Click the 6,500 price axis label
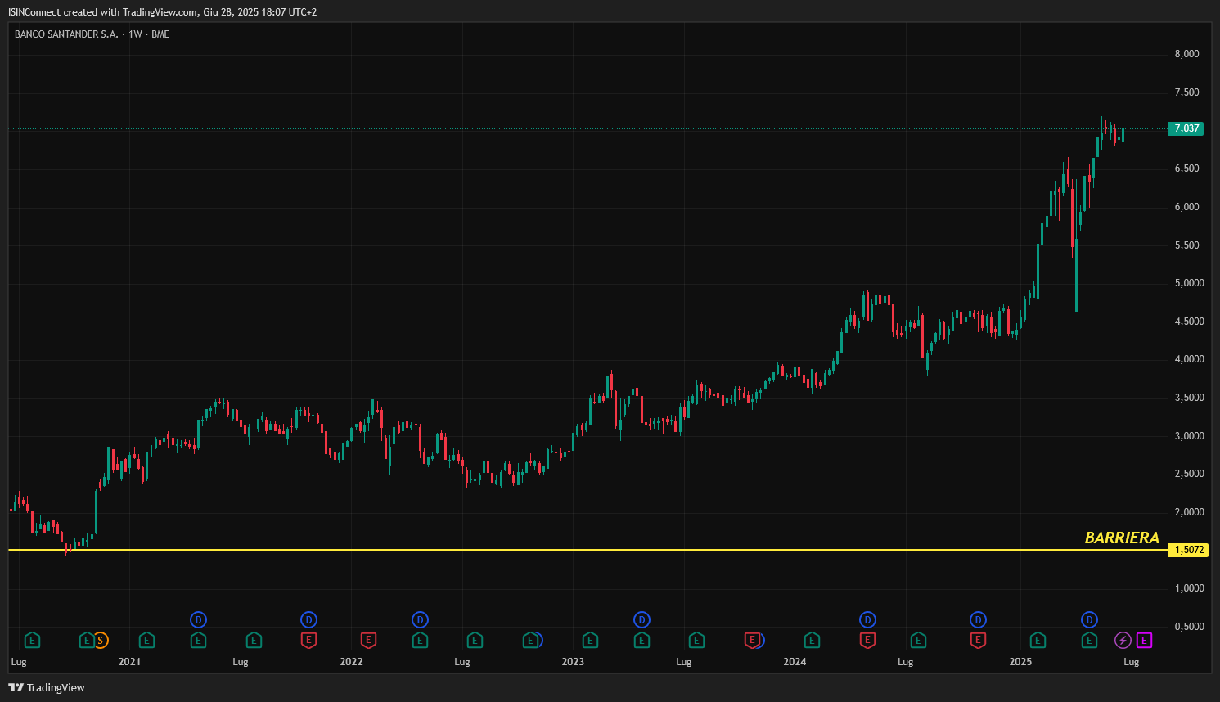1220x702 pixels. 1186,169
